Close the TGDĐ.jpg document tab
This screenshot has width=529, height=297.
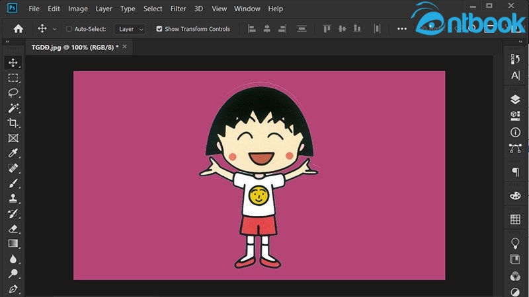(x=124, y=47)
